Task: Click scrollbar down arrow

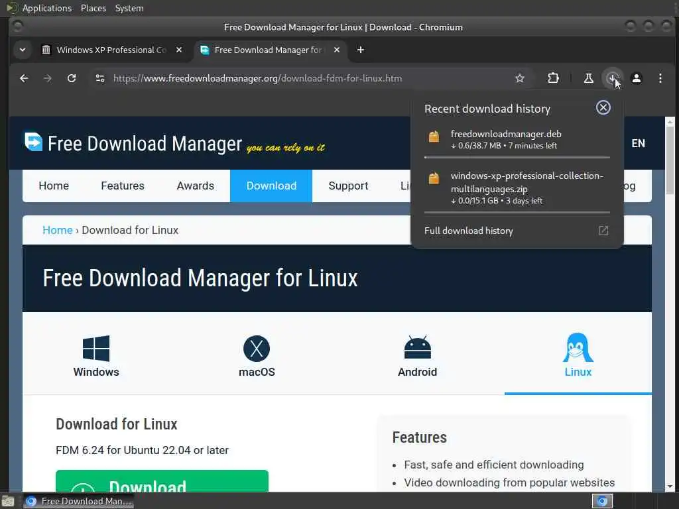Action: click(x=670, y=486)
